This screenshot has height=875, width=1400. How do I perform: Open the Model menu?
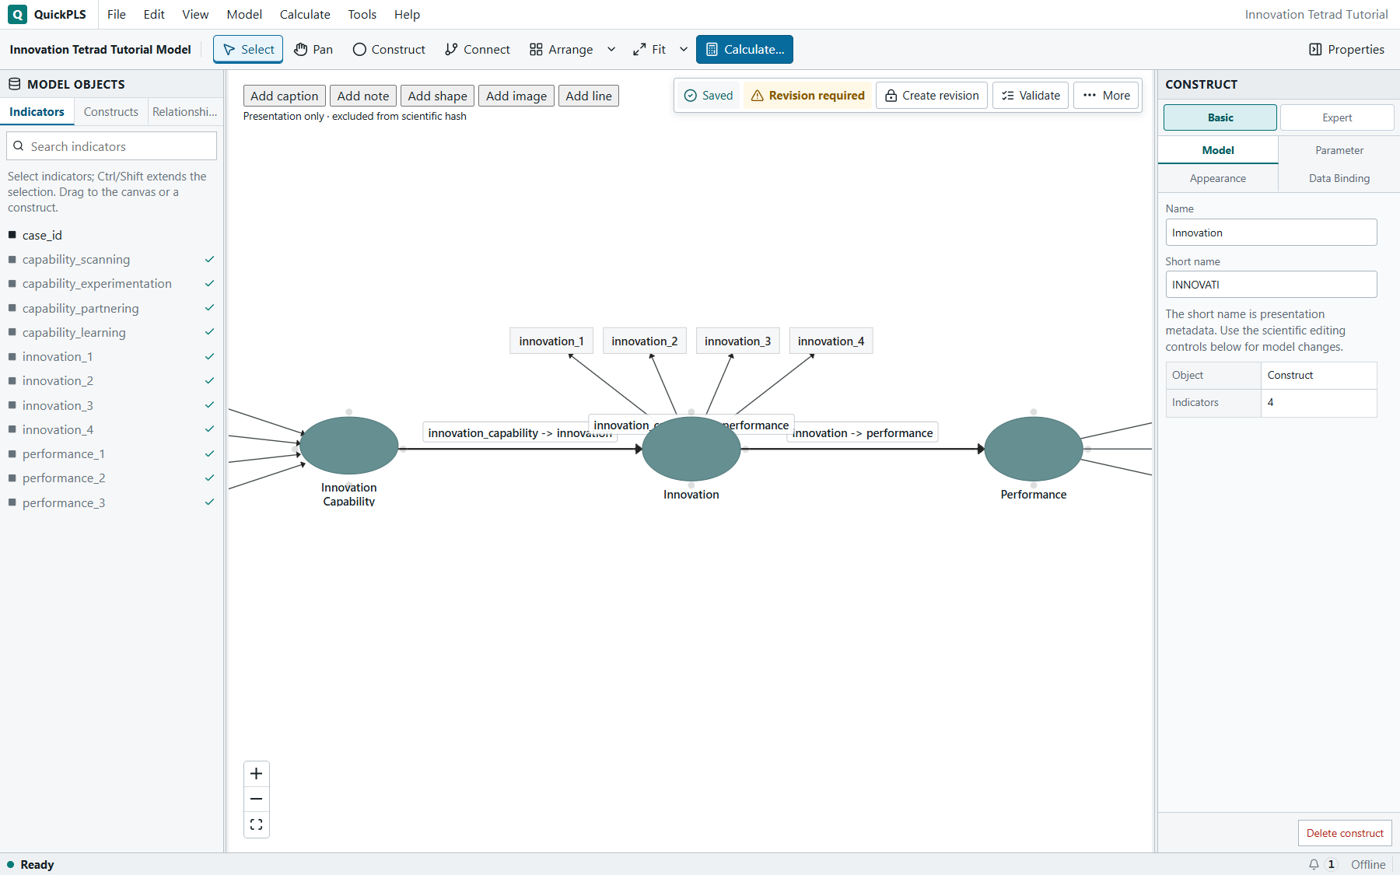pyautogui.click(x=244, y=14)
